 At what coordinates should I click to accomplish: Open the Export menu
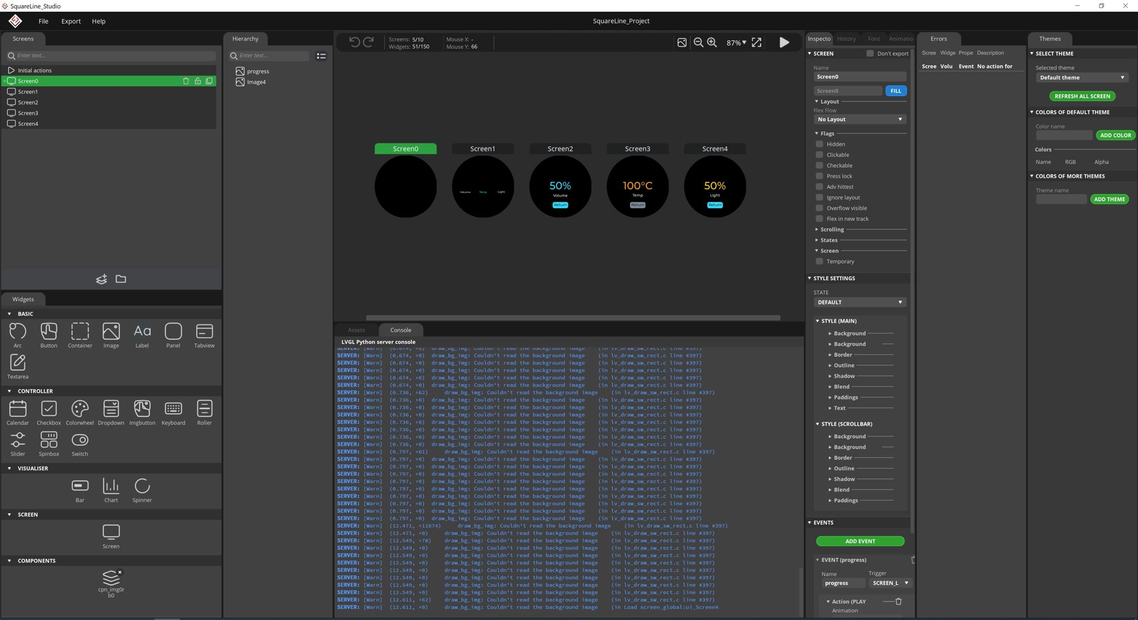[71, 21]
